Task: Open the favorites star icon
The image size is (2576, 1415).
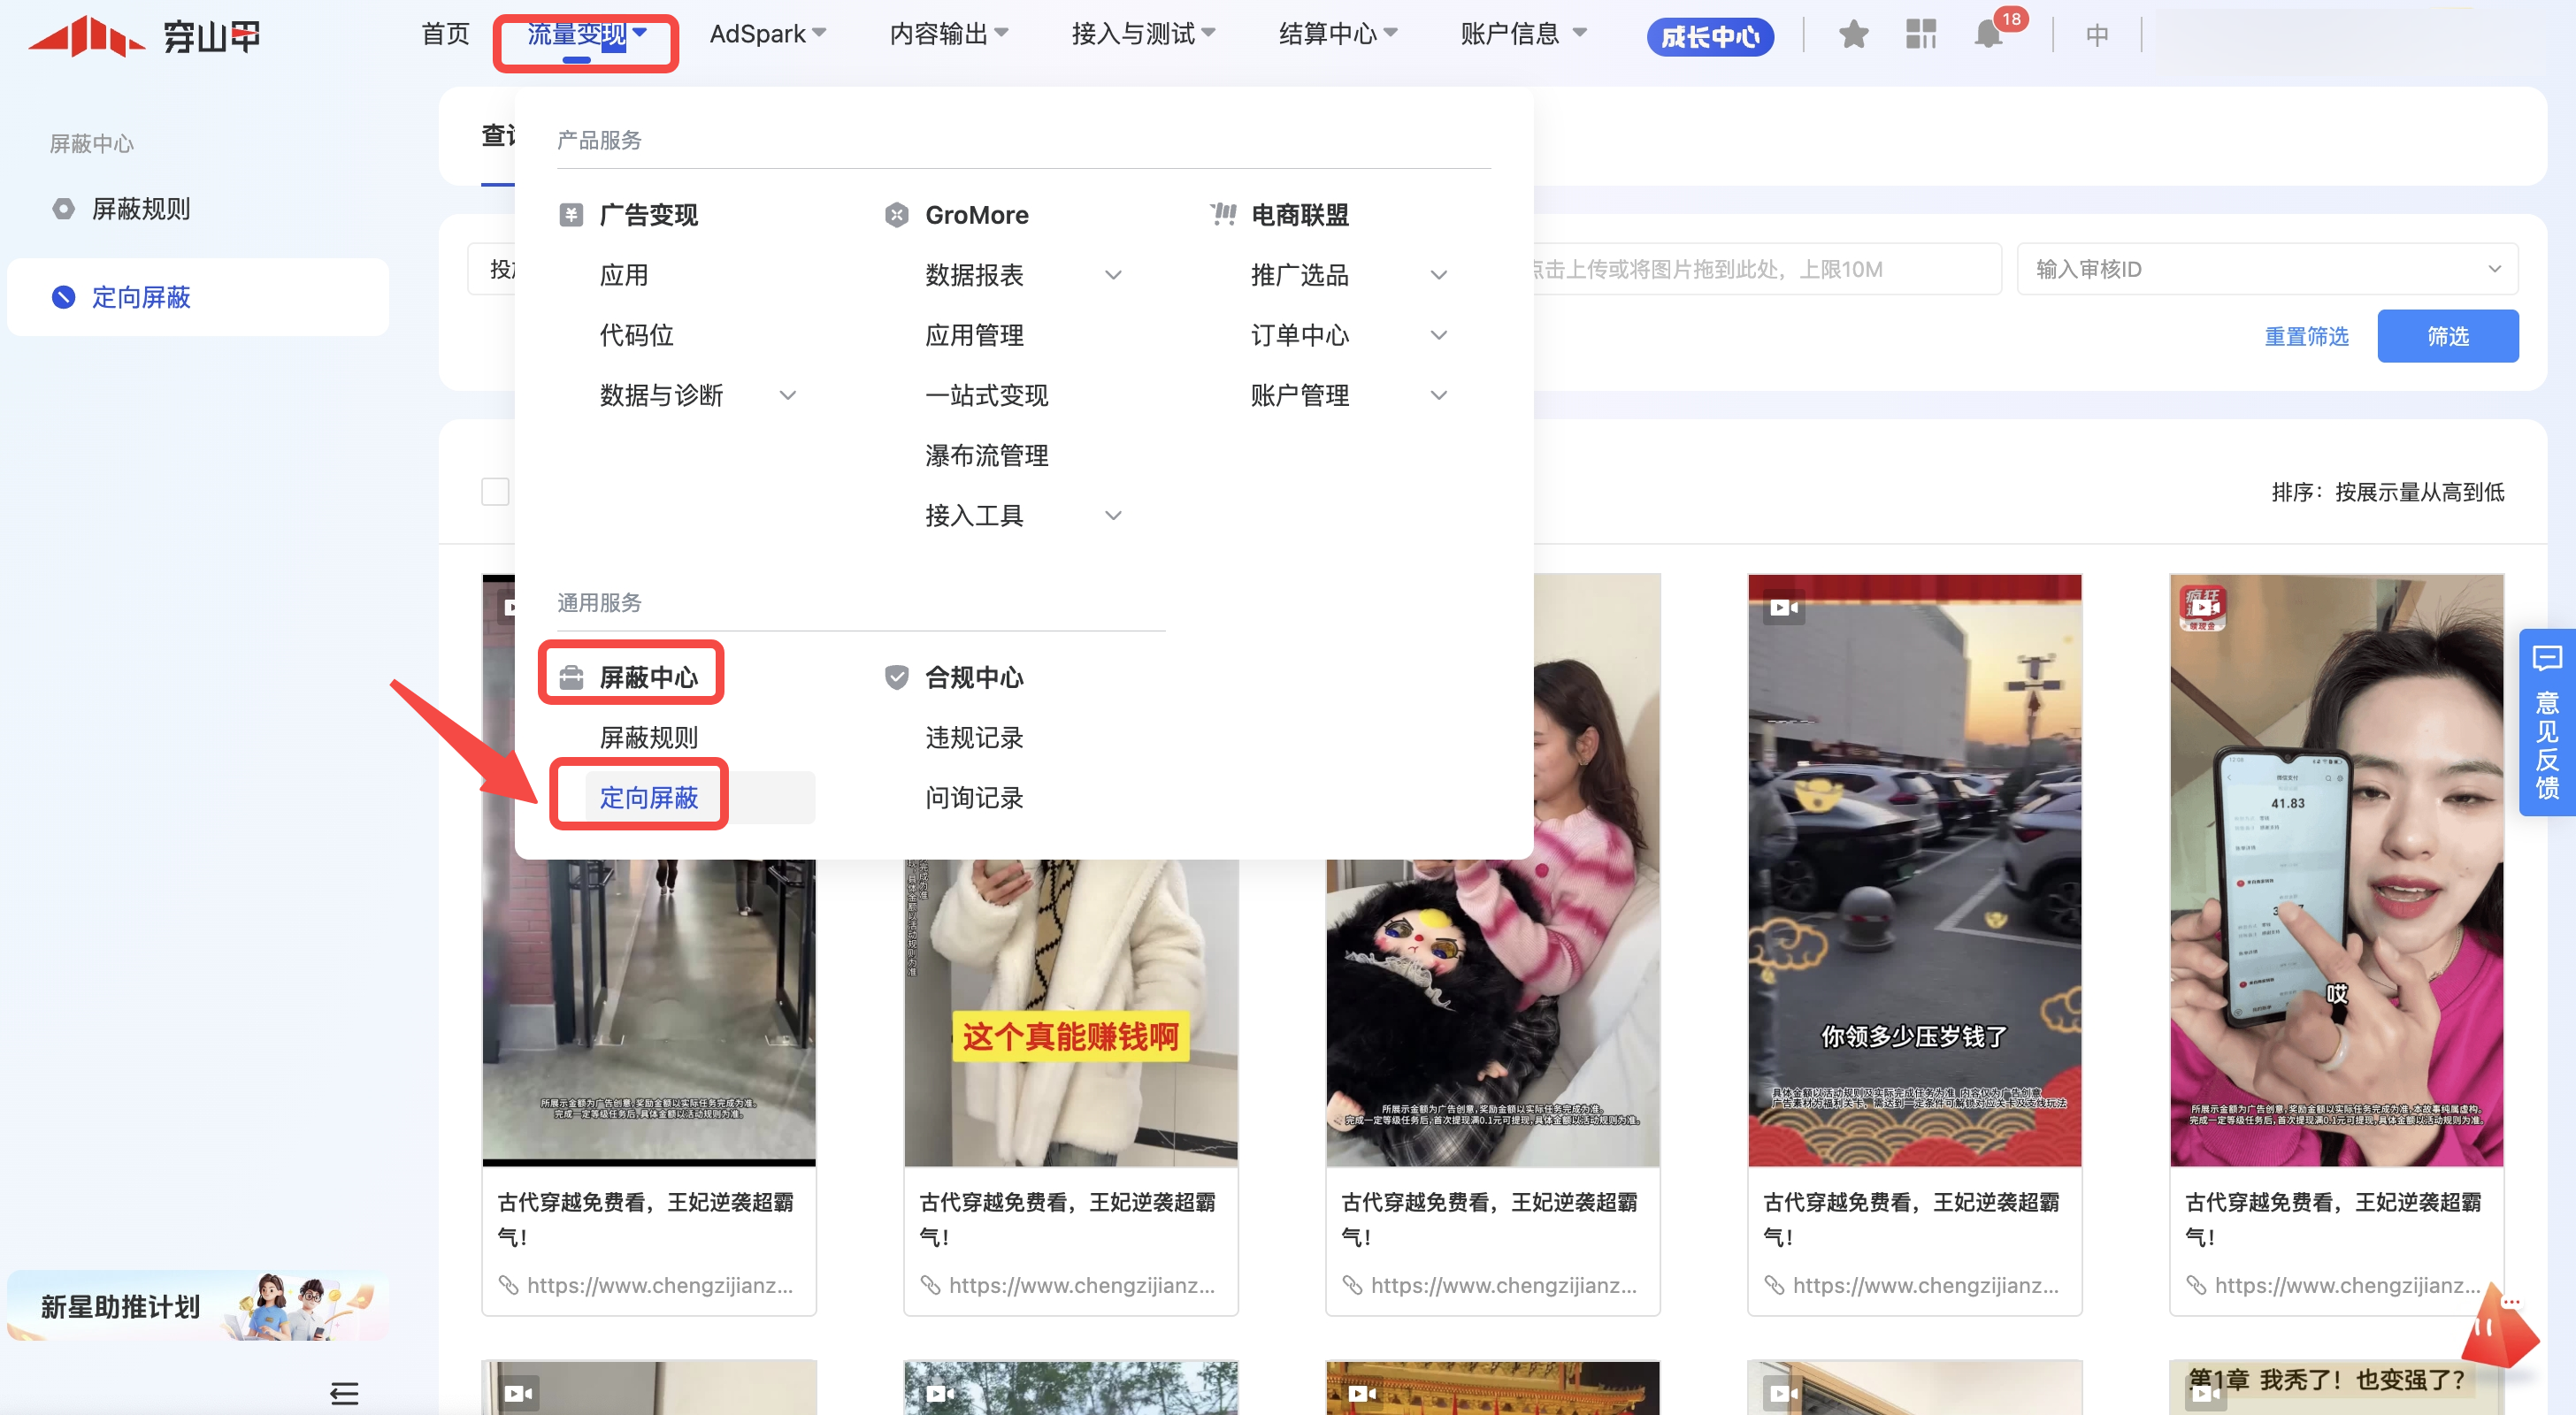Action: tap(1853, 35)
